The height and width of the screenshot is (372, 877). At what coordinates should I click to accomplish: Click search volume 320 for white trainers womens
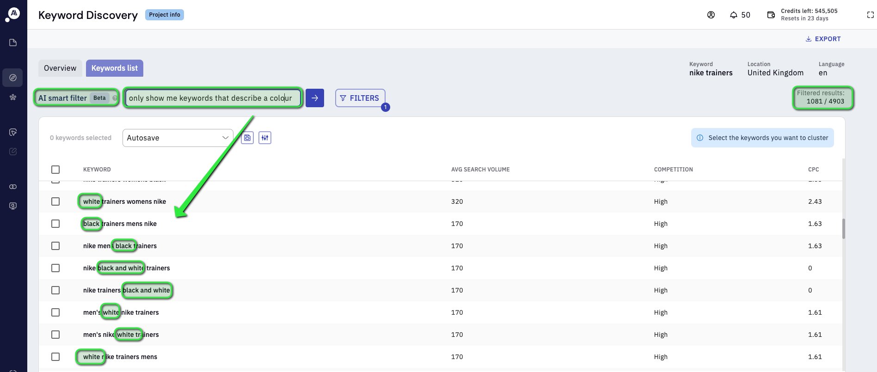click(457, 201)
